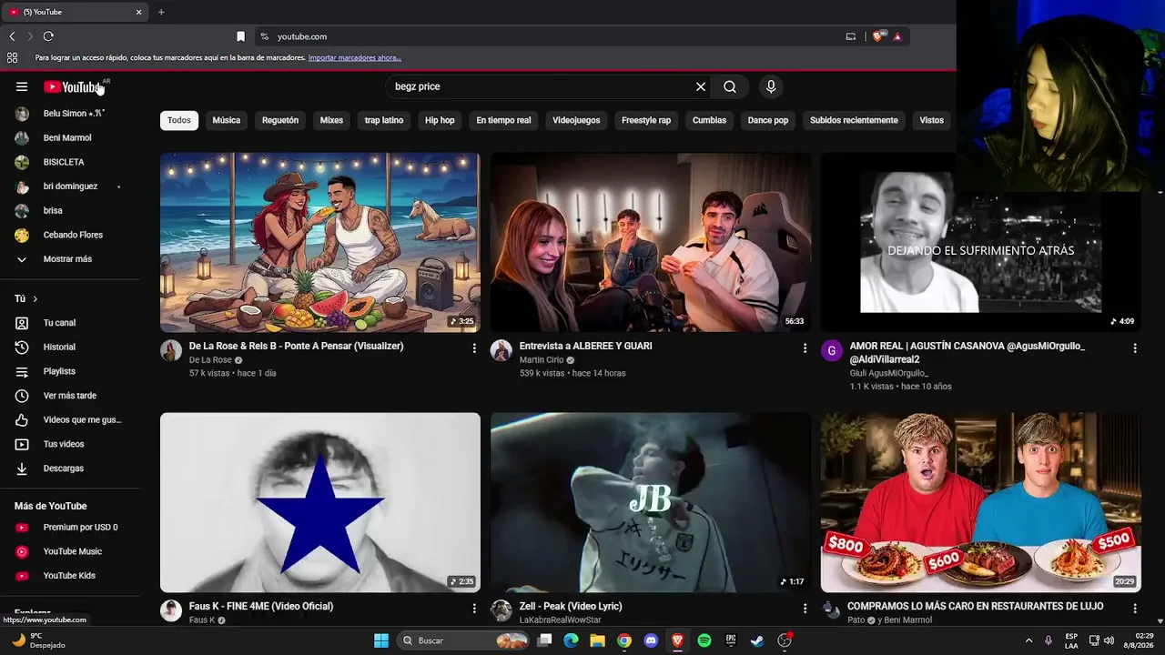Open the Brave Shields lion icon

coord(877,36)
